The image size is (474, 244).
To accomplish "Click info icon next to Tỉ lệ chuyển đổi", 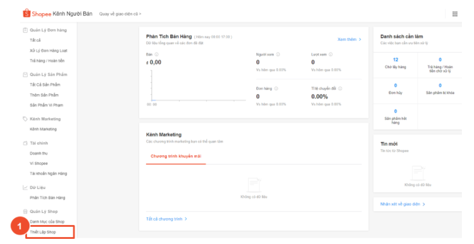I will pos(340,88).
